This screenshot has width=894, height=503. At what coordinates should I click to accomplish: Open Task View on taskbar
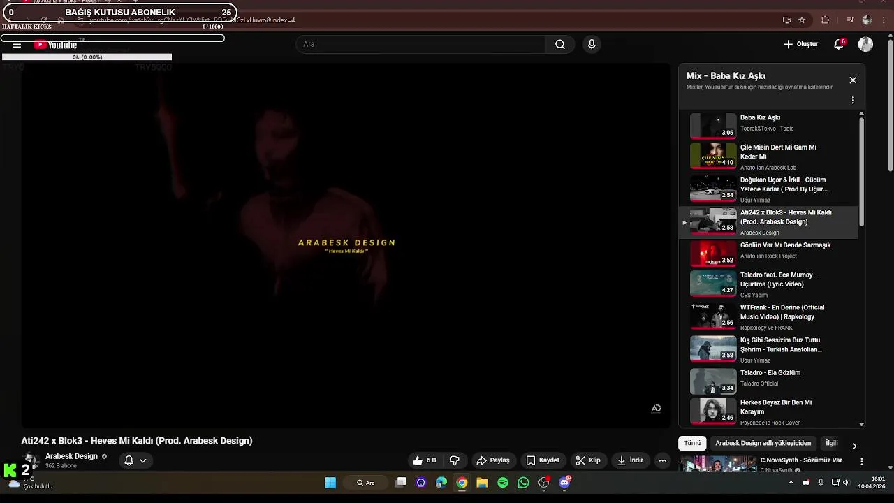400,483
